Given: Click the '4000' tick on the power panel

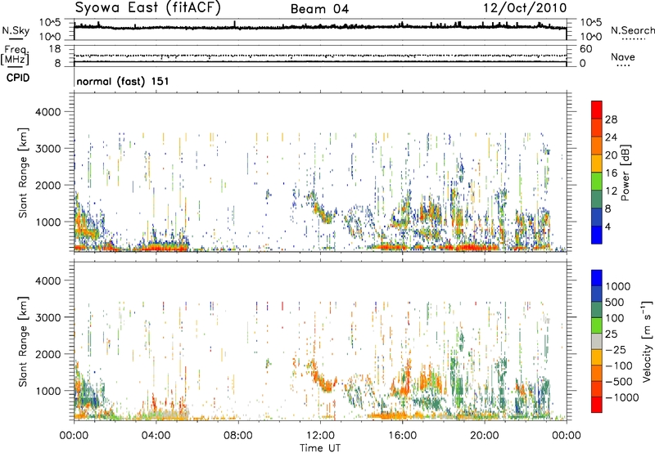Looking at the screenshot, I should [47, 112].
